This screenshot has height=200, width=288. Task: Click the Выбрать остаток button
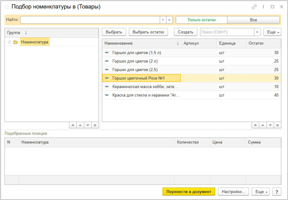pyautogui.click(x=149, y=32)
